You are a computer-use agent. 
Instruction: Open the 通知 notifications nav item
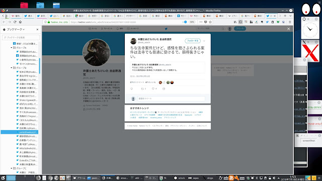120,29
